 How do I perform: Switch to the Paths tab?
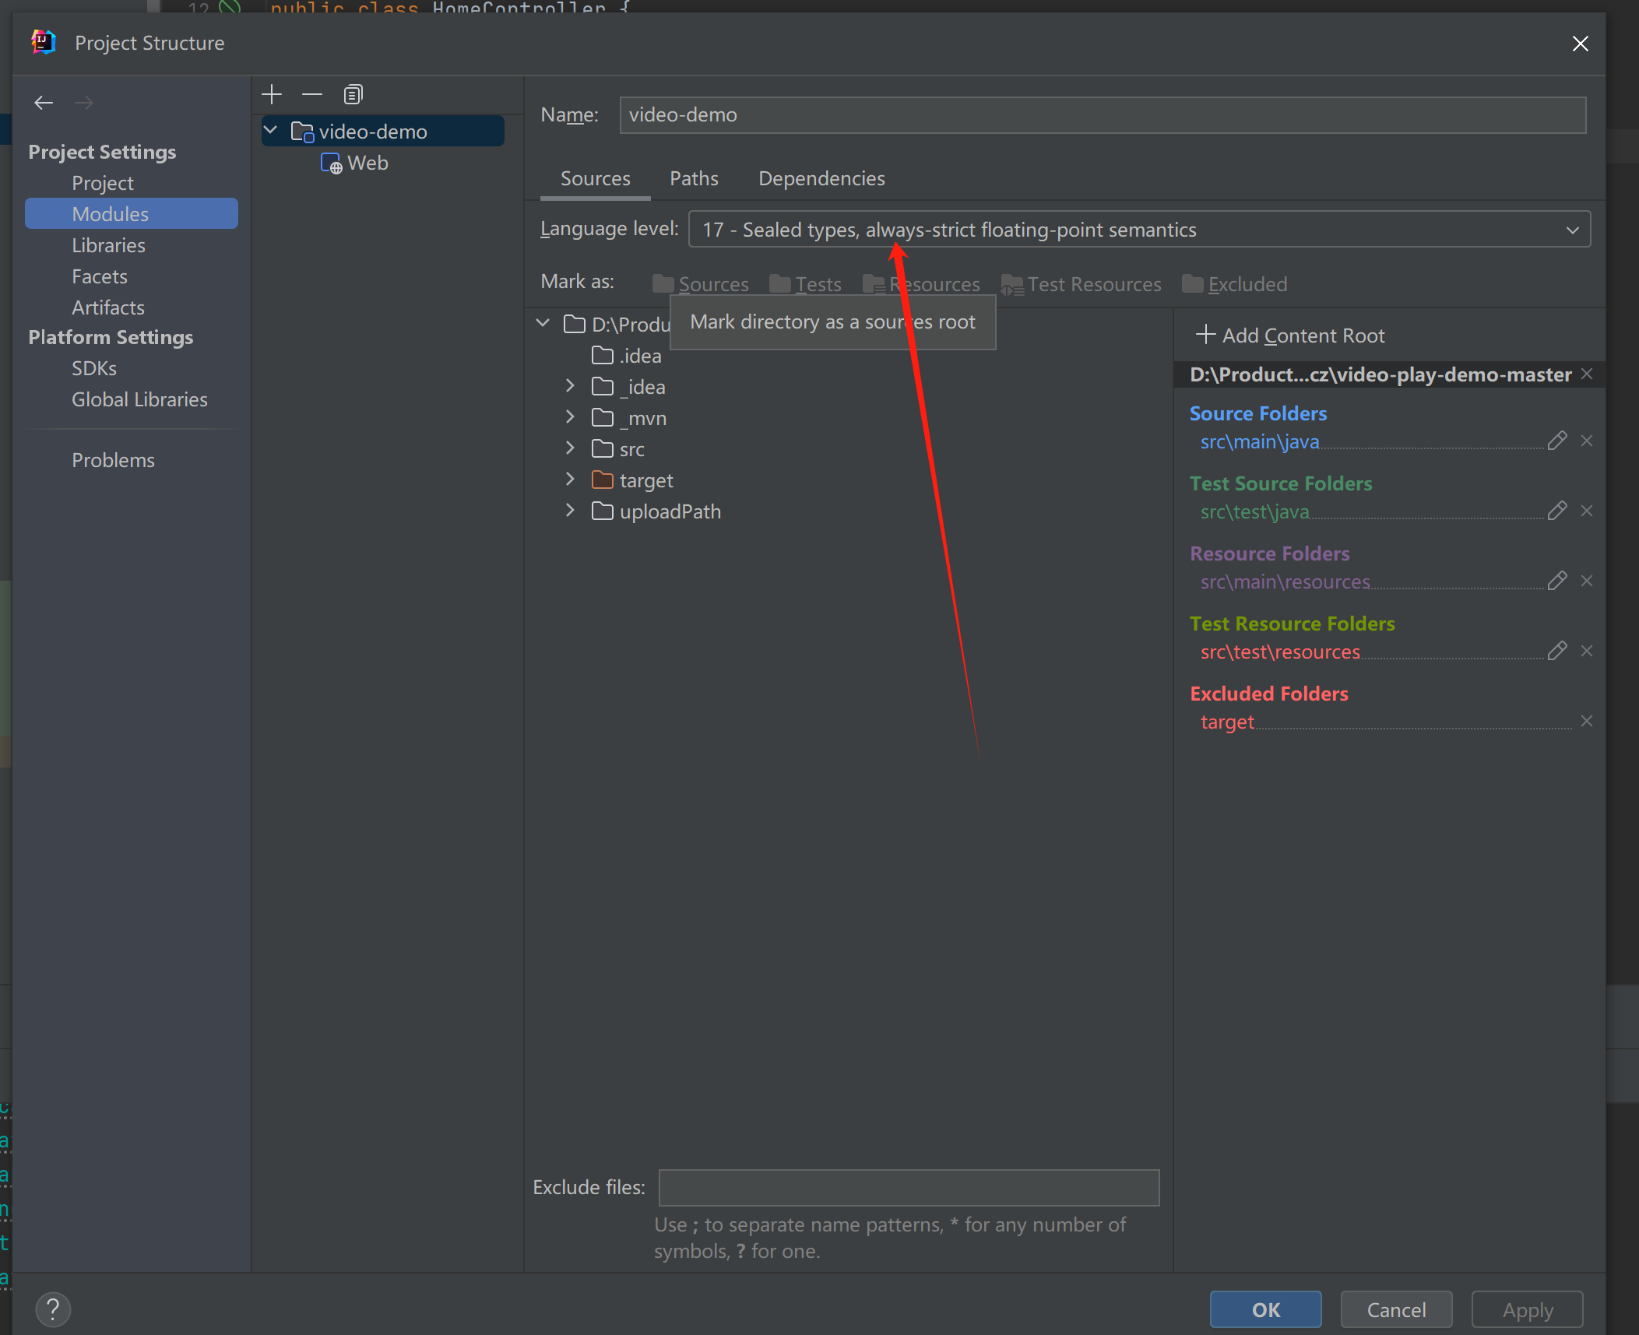coord(694,178)
